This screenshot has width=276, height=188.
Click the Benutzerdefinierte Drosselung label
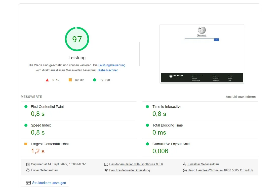129,170
